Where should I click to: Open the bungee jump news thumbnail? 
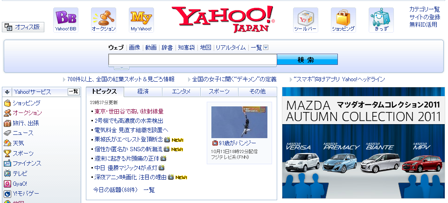pos(239,122)
